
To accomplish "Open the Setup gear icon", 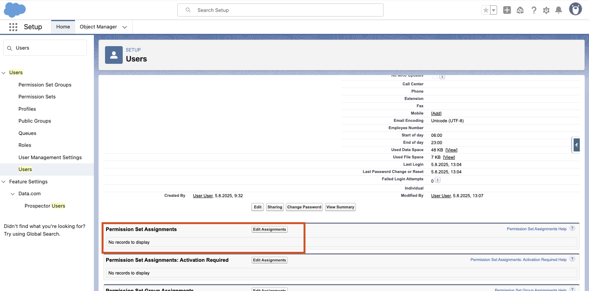I will click(x=546, y=10).
